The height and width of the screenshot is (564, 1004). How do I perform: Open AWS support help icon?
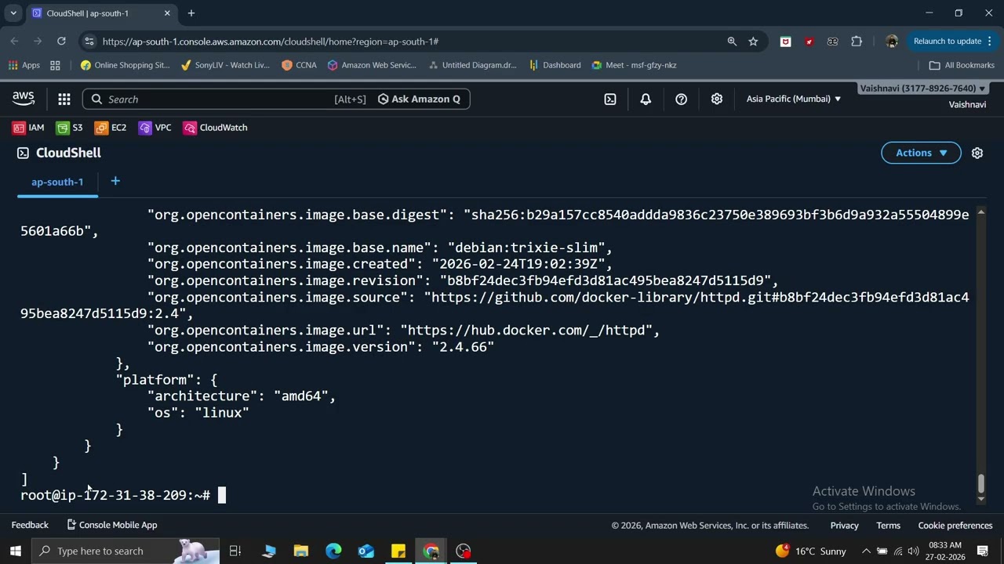(x=681, y=99)
